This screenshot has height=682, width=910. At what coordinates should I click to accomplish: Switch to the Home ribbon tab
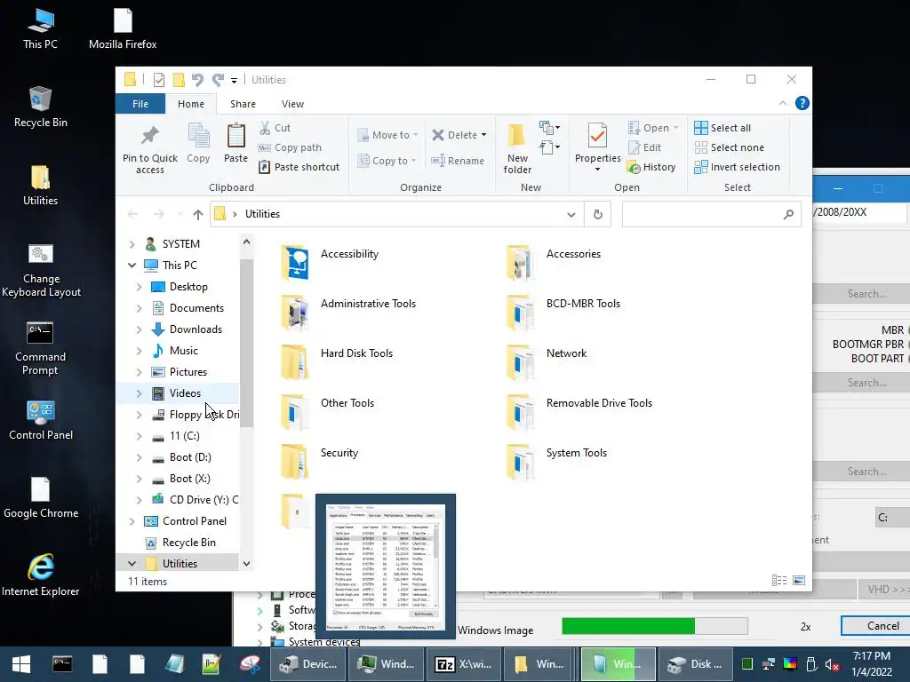tap(191, 104)
